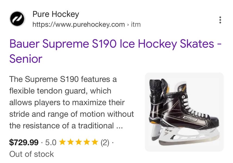Click the 5.0 rating number
Screen dimensions: 233x163
click(x=51, y=142)
